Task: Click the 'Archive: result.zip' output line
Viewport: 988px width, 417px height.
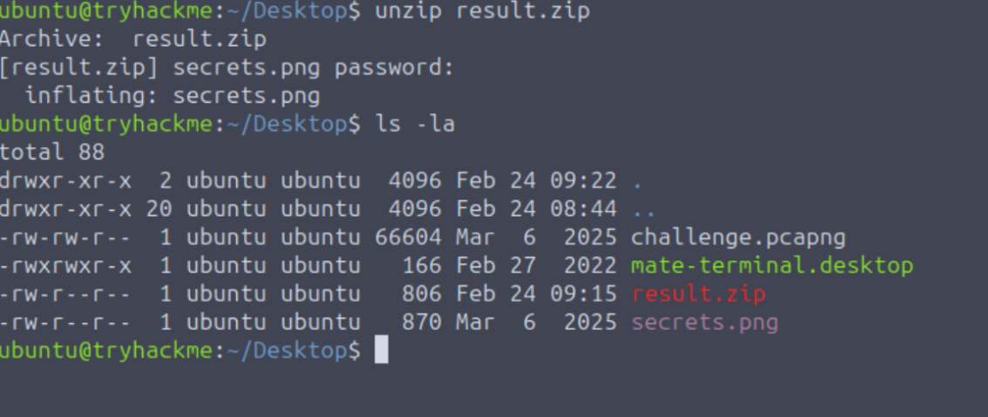Action: [x=132, y=39]
